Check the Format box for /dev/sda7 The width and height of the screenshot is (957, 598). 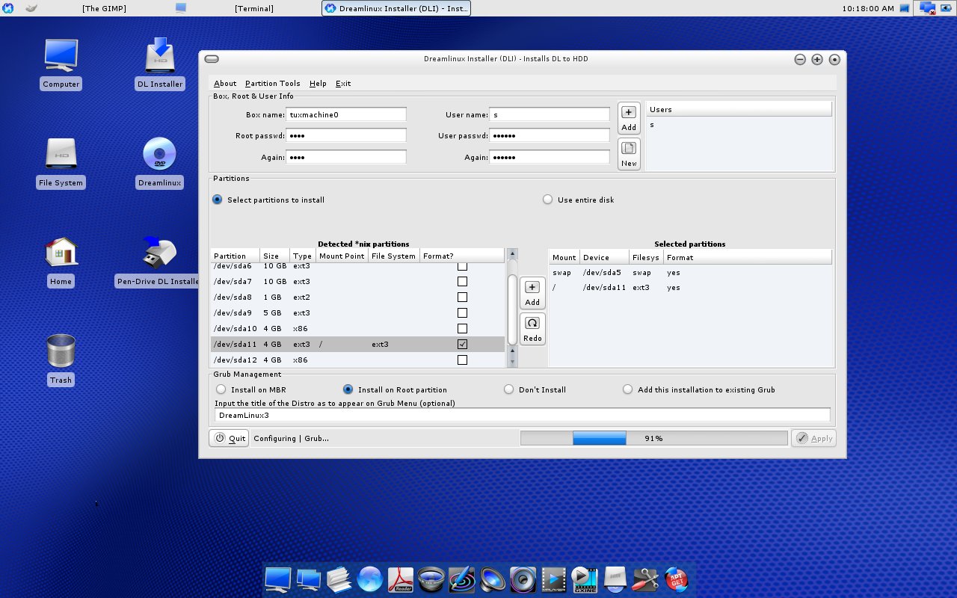point(462,282)
